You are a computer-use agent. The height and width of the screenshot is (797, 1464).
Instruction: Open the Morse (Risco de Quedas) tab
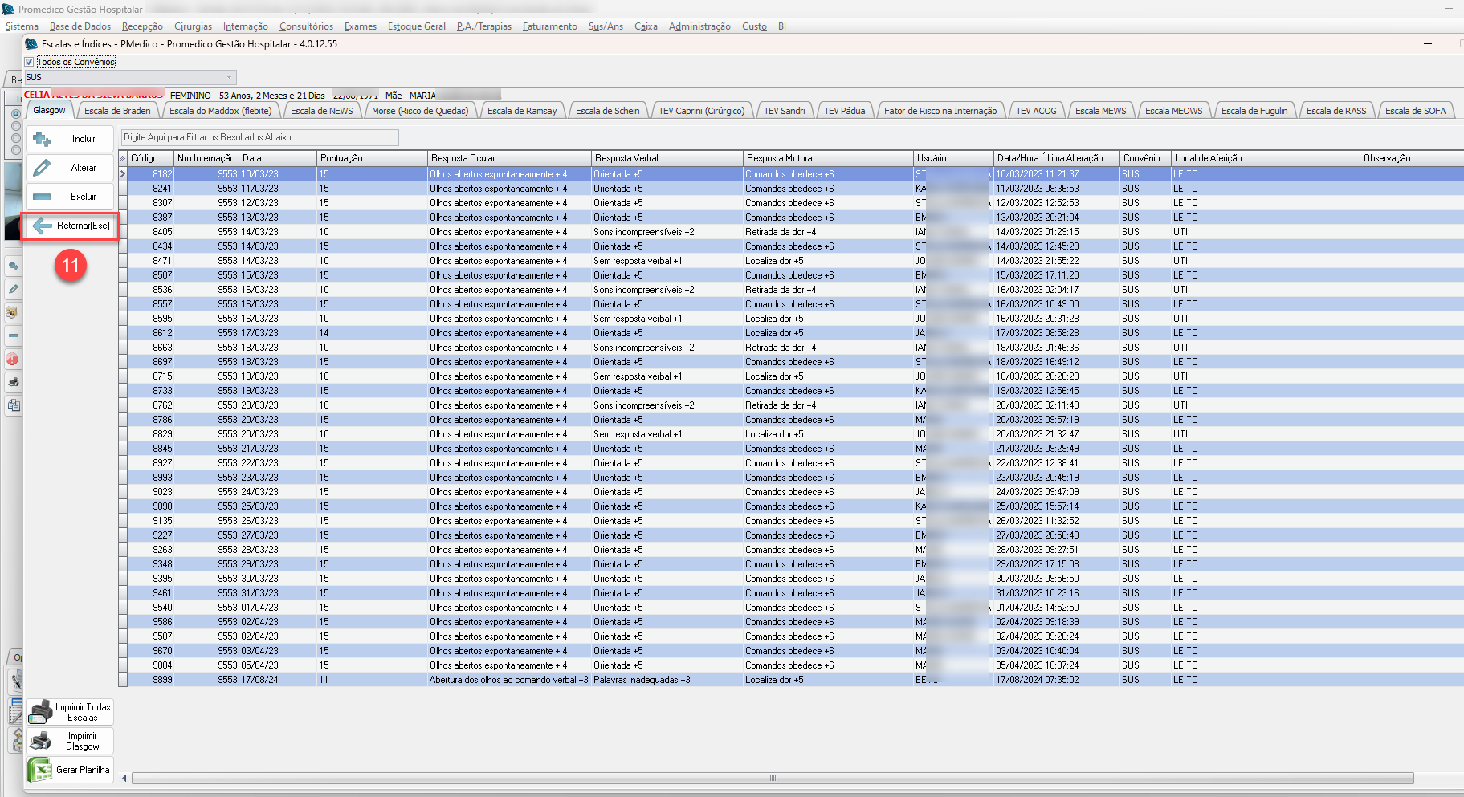click(x=420, y=111)
